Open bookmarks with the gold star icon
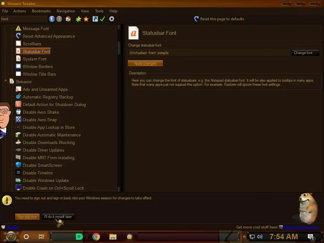 pos(86,19)
